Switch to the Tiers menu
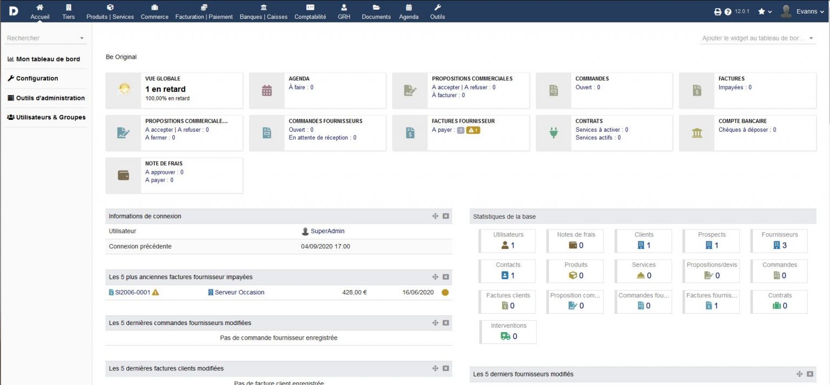Image resolution: width=830 pixels, height=385 pixels. pos(68,11)
